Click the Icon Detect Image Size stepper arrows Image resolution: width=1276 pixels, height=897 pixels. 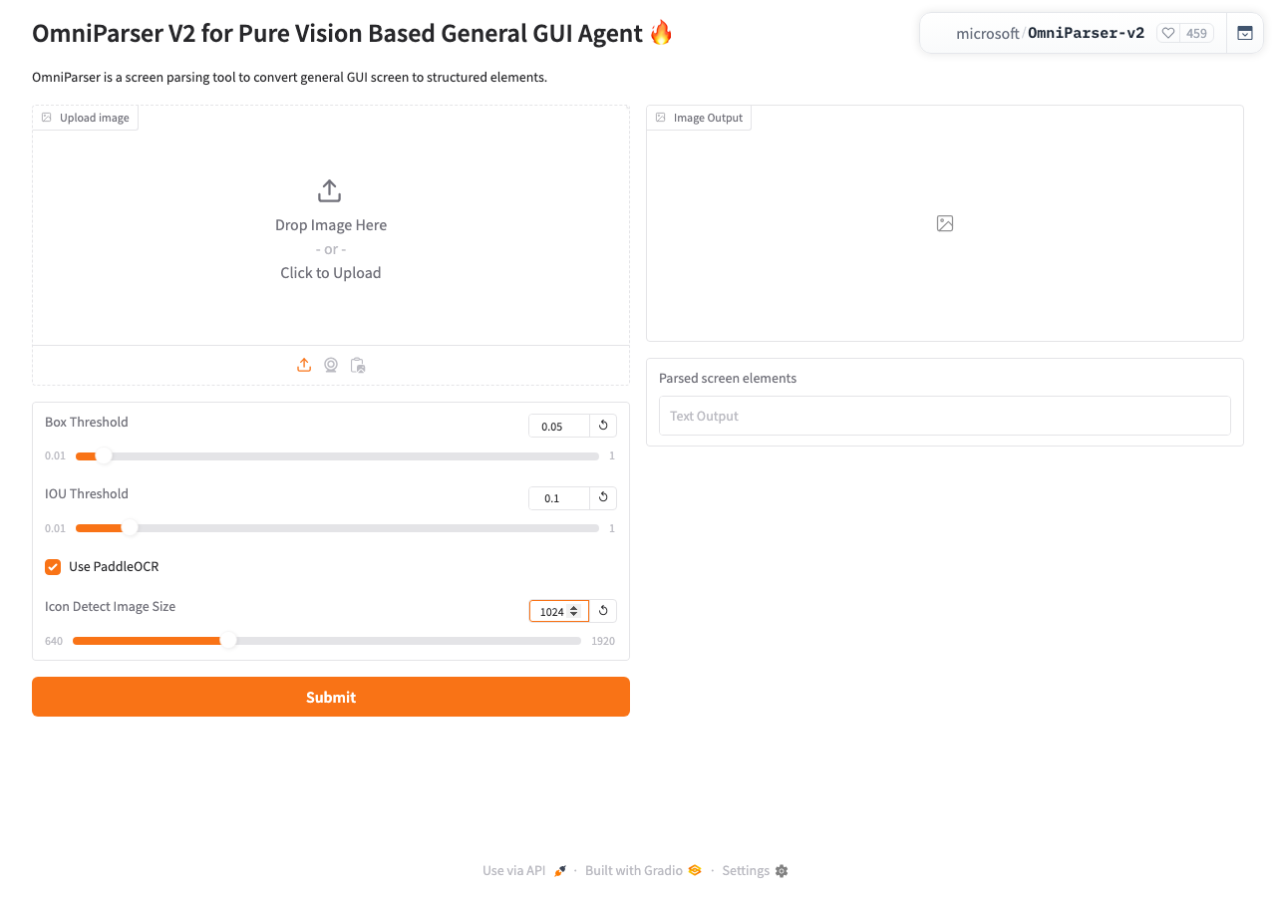[574, 611]
